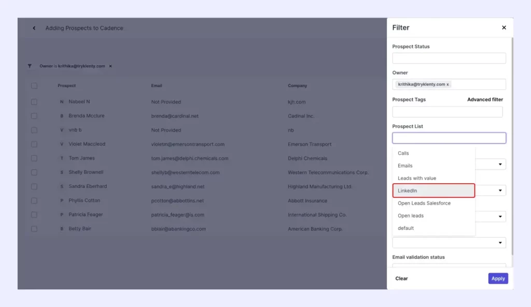
Task: Pick Open Leads Salesforce option
Action: (x=434, y=203)
